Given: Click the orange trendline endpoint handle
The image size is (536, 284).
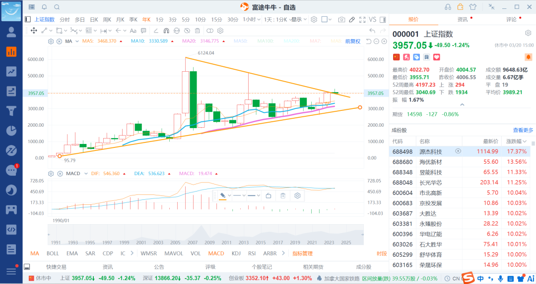Looking at the screenshot, I should (x=360, y=107).
